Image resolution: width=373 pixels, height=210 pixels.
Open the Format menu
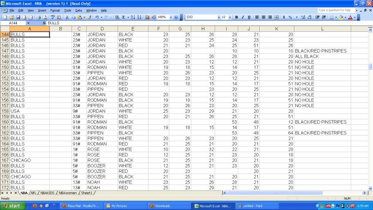[x=55, y=11]
